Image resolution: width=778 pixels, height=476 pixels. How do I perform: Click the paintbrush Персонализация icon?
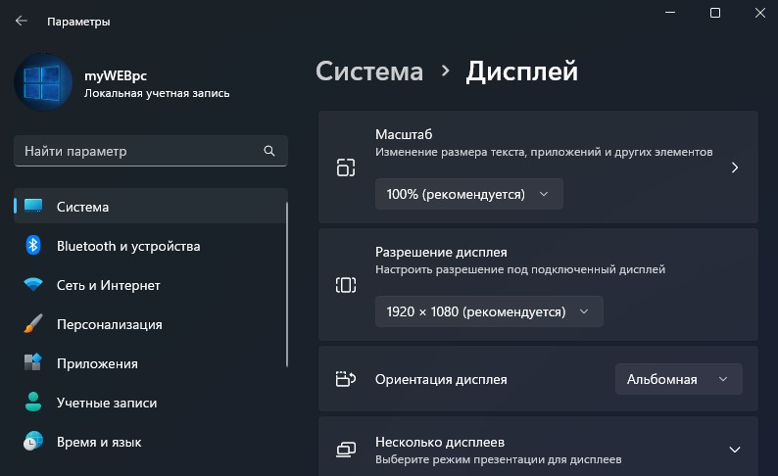33,323
